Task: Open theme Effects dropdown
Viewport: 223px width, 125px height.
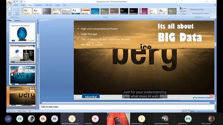Action: (x=184, y=14)
